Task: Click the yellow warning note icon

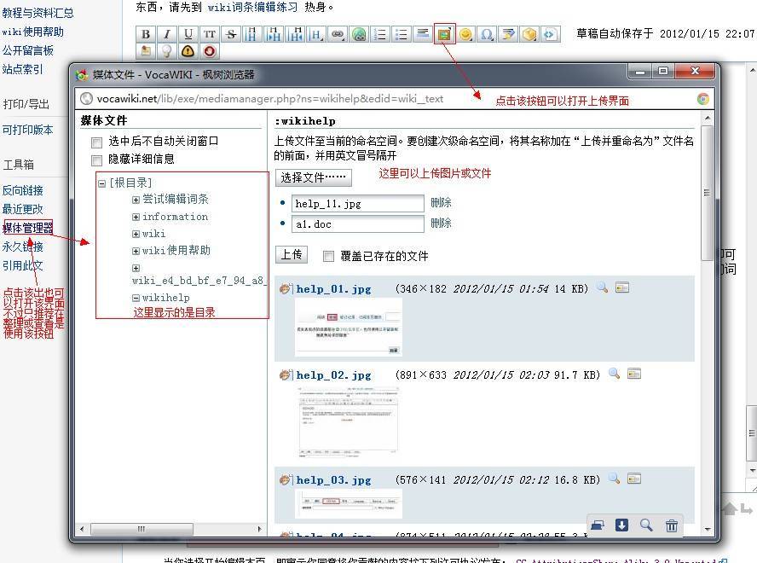Action: click(x=188, y=50)
